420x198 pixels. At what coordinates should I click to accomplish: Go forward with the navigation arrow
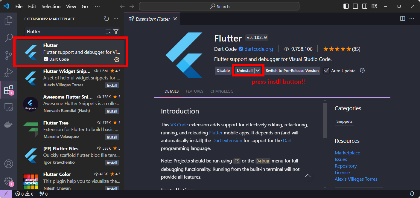(132, 6)
